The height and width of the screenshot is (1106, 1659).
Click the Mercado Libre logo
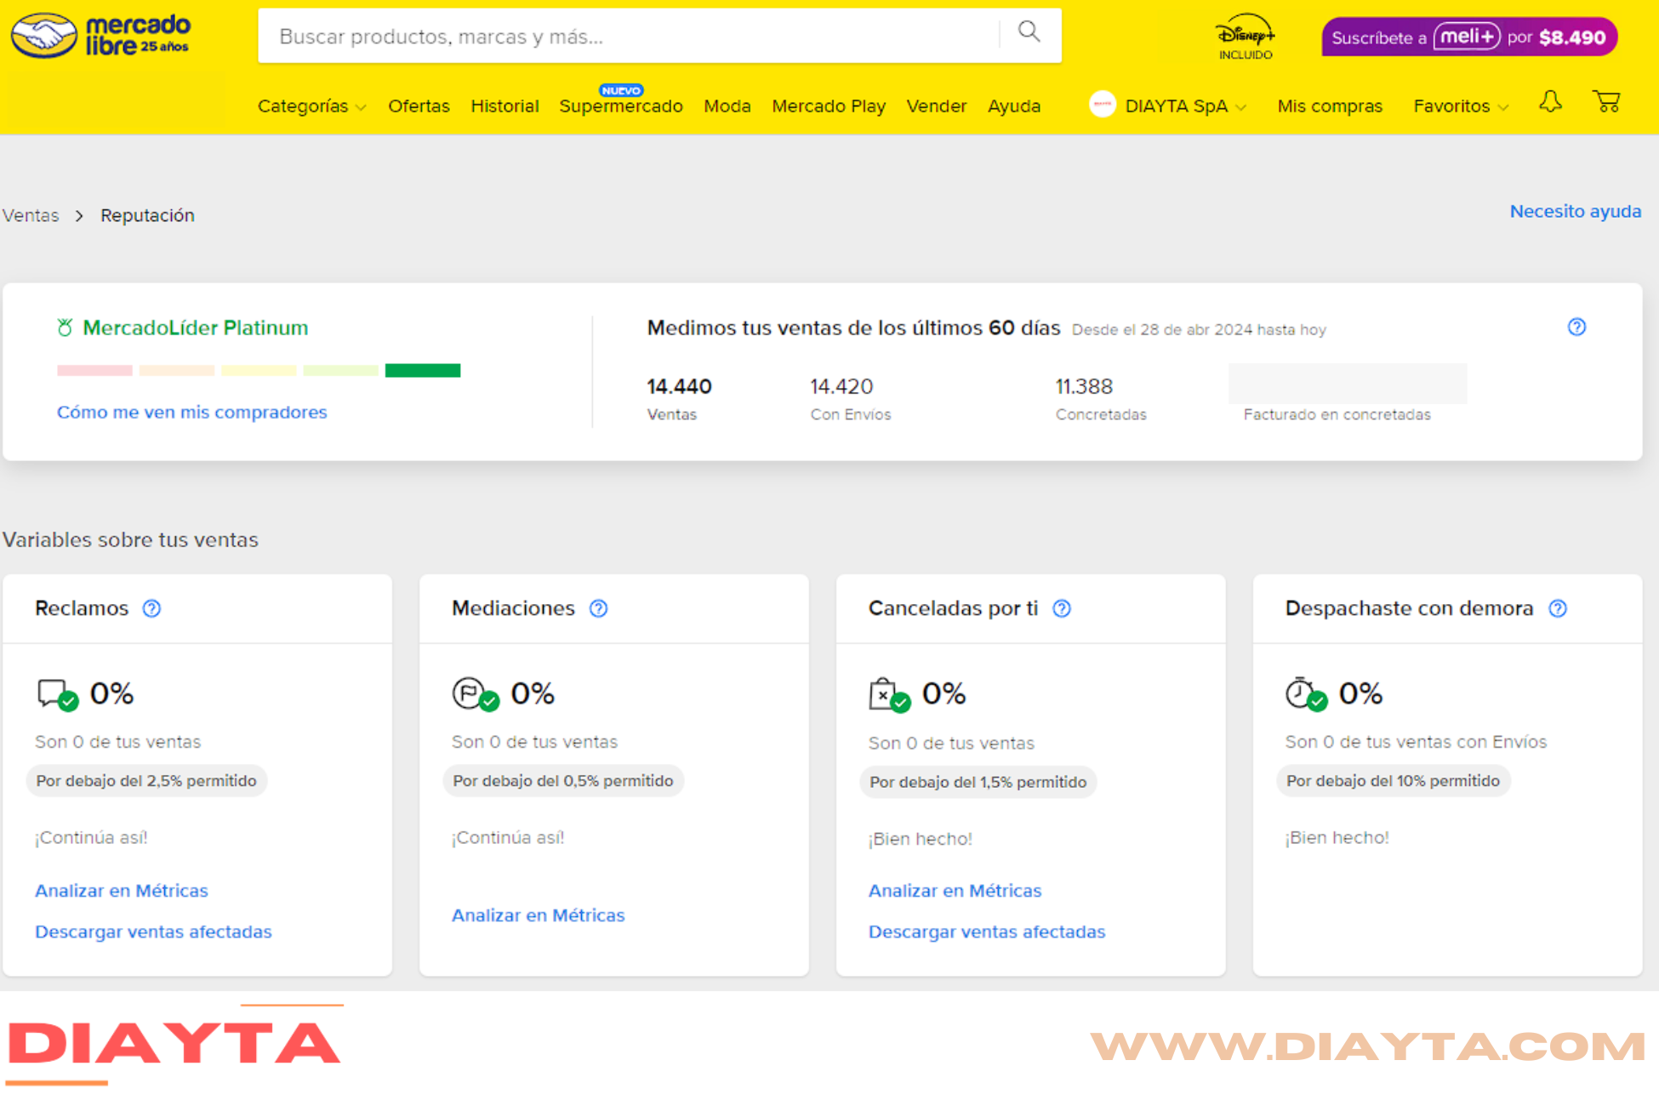(100, 36)
